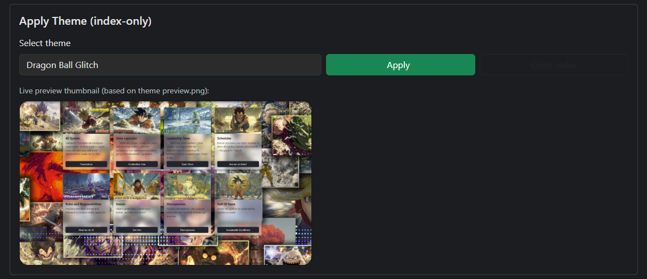Click the disabled Open Index button
Viewport: 647px width, 279px height.
tap(554, 65)
